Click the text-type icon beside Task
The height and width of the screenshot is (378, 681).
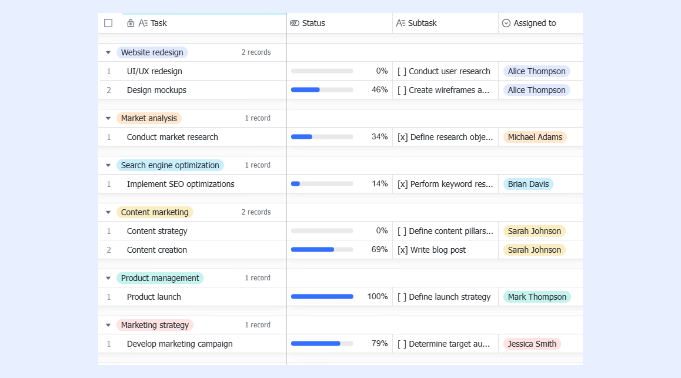click(x=143, y=23)
